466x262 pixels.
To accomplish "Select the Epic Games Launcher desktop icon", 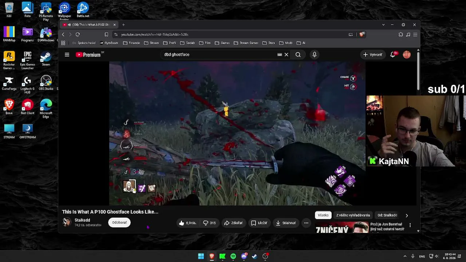I will tap(28, 60).
